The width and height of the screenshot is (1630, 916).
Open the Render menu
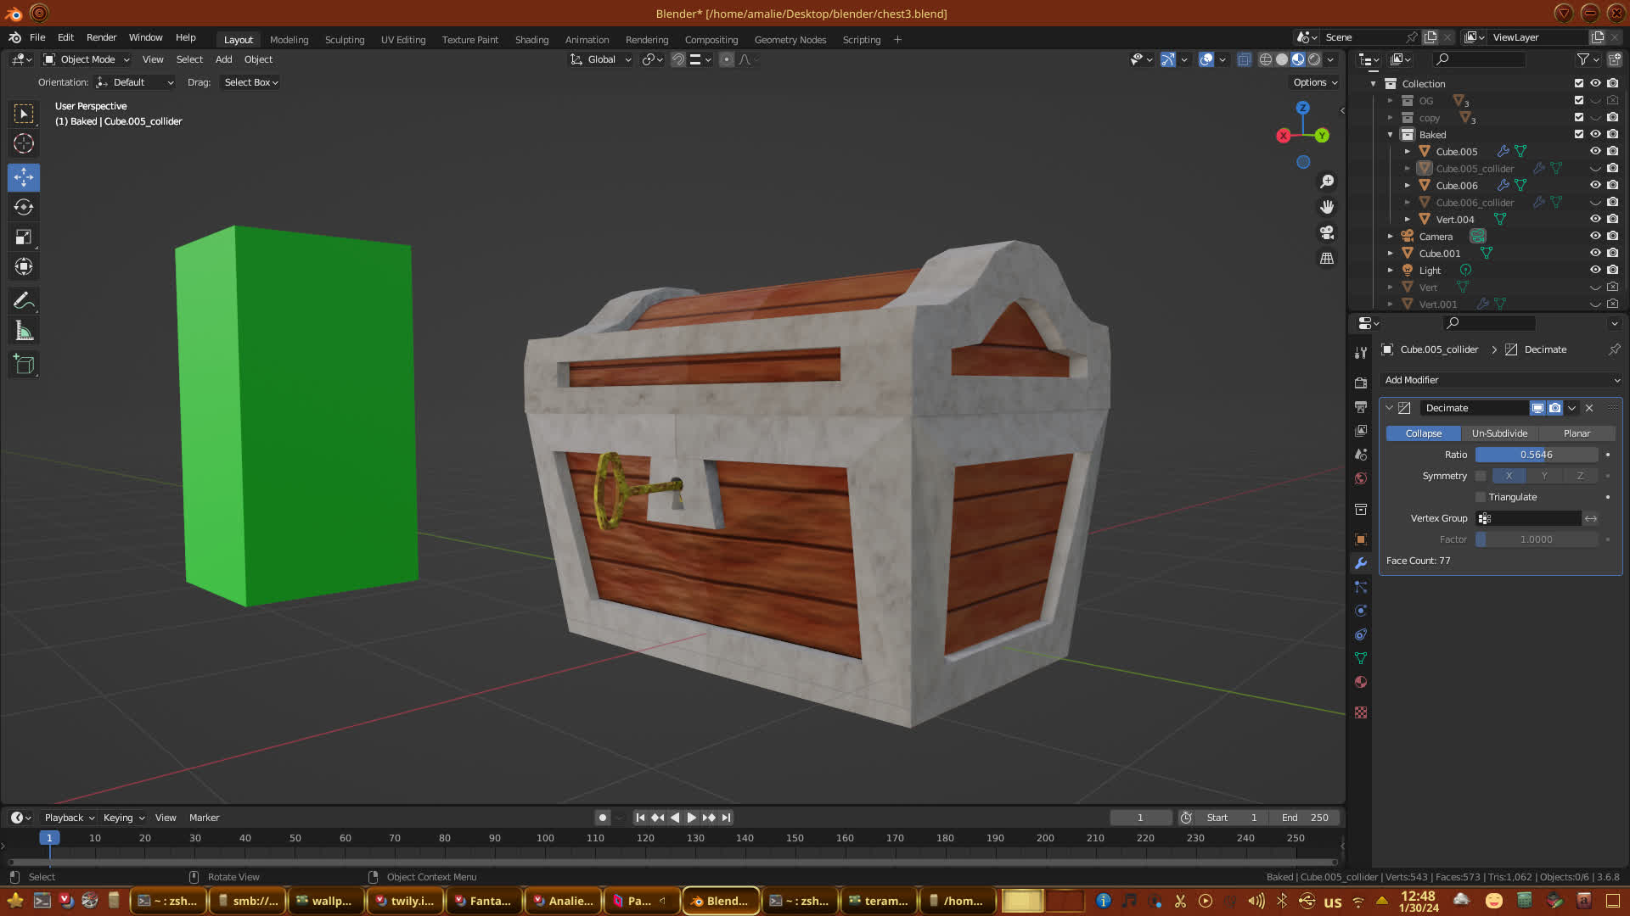point(101,37)
